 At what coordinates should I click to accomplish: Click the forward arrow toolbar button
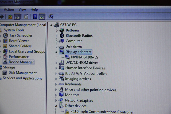pos(2,17)
